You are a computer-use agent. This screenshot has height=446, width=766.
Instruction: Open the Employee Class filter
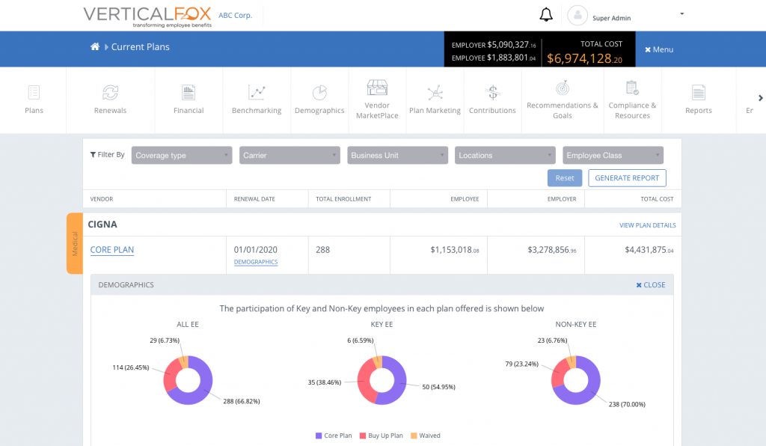pyautogui.click(x=613, y=155)
